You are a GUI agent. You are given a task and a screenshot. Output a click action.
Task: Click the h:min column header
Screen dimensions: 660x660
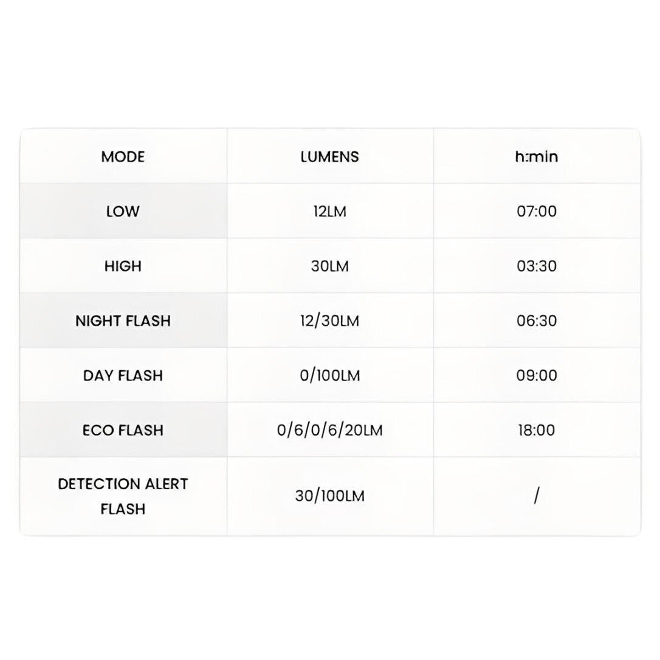(x=536, y=157)
